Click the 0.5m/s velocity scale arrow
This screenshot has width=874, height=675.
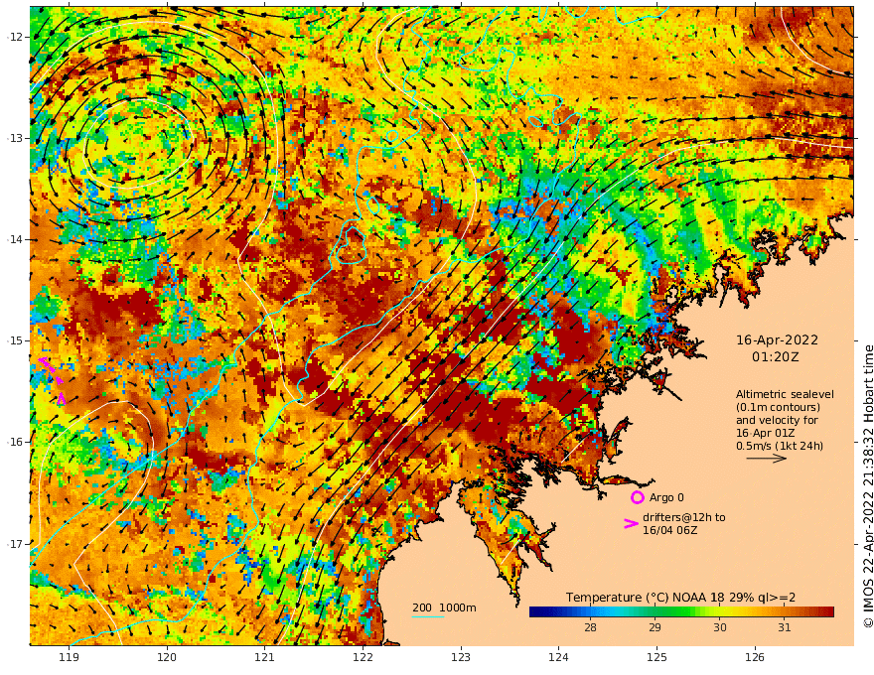[x=767, y=459]
